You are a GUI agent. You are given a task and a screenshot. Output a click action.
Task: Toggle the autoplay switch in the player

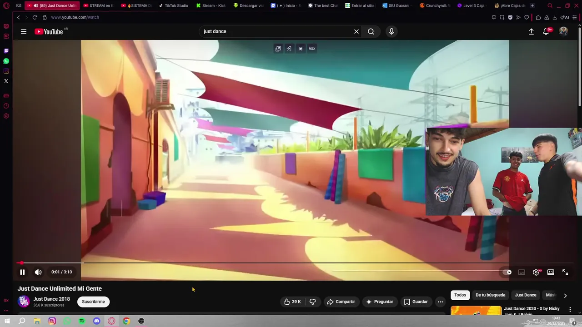[507, 272]
